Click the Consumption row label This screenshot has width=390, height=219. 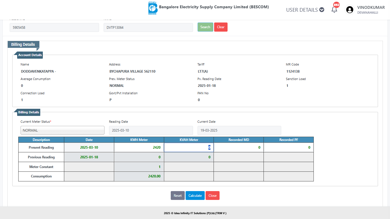pyautogui.click(x=41, y=176)
